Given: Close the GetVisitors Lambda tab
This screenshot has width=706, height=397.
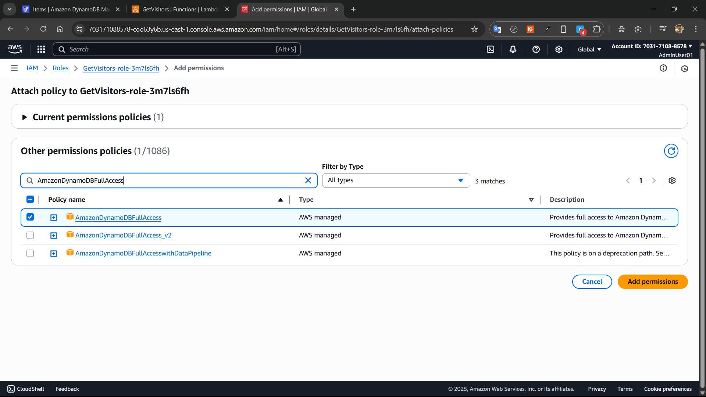Looking at the screenshot, I should (x=227, y=9).
